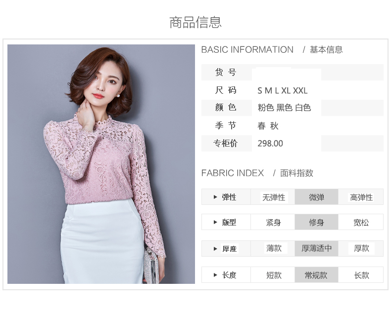Click the 298.00 price value
This screenshot has height=310, width=391.
[x=270, y=143]
